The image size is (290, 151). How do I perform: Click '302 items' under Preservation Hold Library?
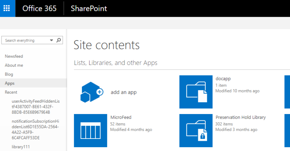pos(224,124)
